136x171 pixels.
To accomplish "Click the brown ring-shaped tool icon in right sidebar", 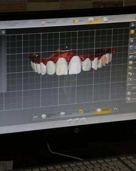I will tap(131, 63).
